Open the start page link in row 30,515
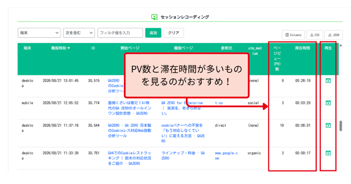351x184 pixels. coord(116,86)
